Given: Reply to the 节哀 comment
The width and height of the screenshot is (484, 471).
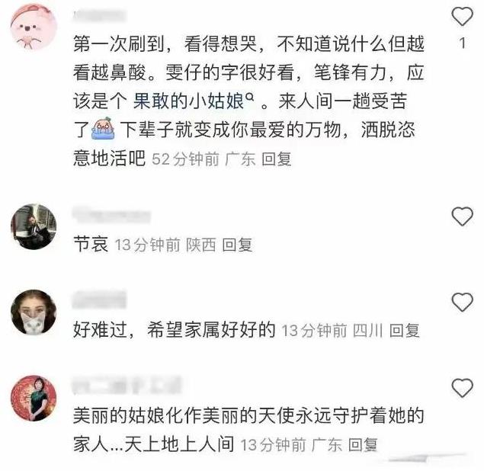Looking at the screenshot, I should 237,245.
